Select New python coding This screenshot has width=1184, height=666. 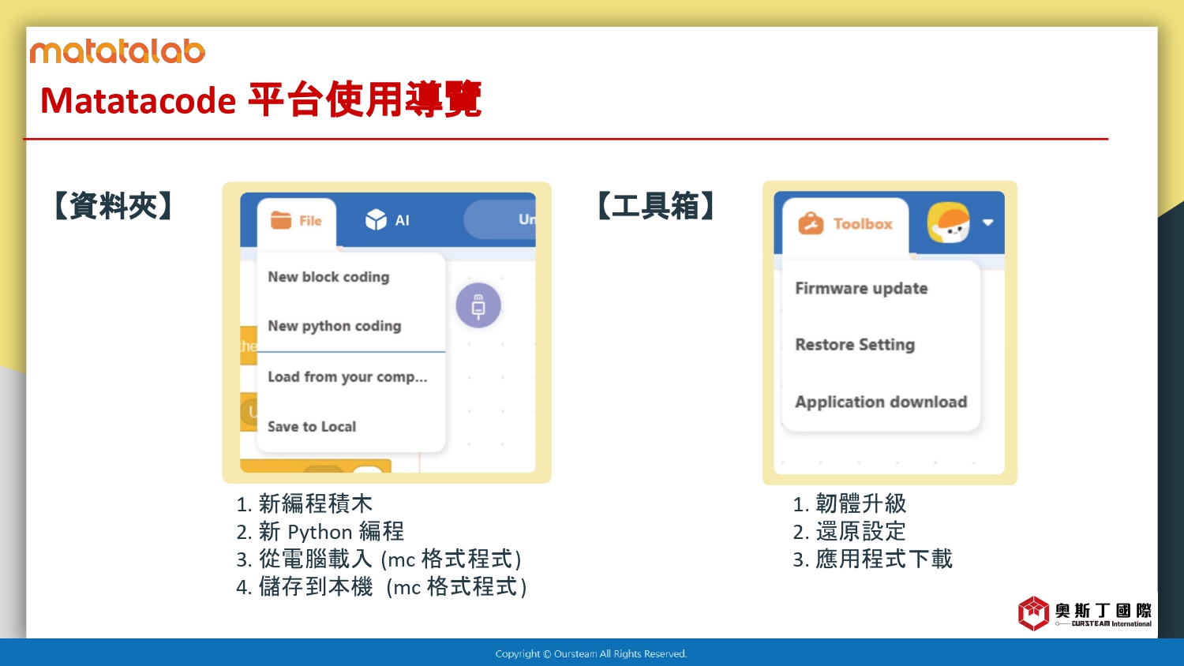335,326
